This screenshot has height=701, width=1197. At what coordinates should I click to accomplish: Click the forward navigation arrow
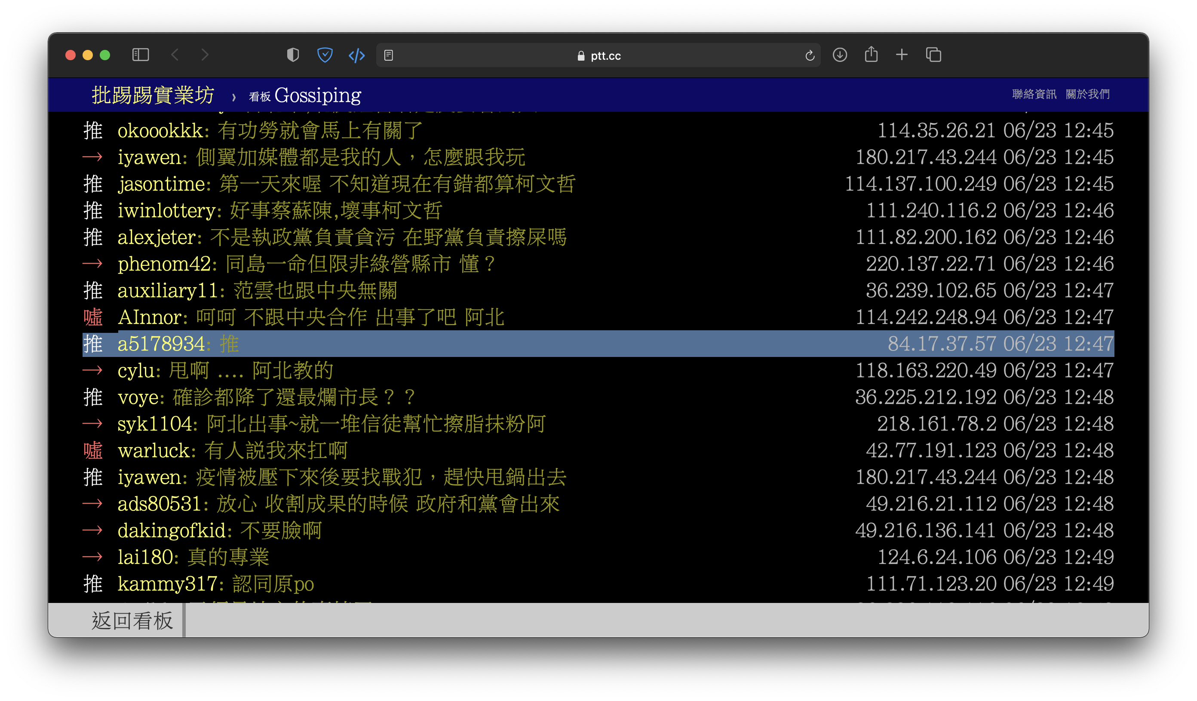[205, 55]
